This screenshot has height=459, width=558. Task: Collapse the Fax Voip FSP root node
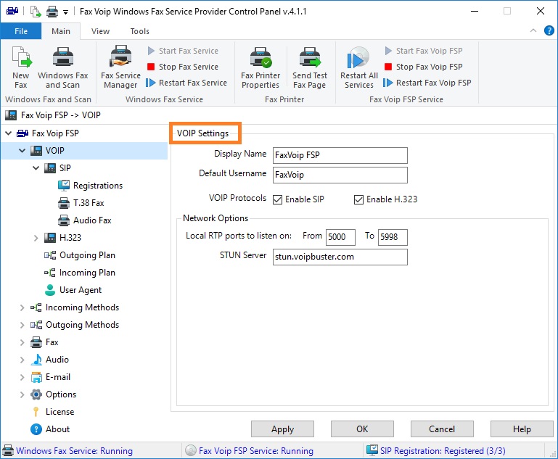pos(9,133)
